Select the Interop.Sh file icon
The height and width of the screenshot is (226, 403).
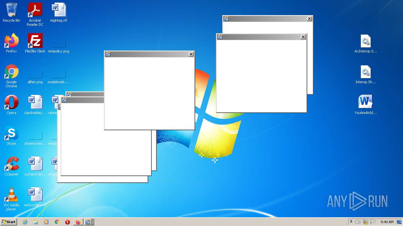(366, 74)
